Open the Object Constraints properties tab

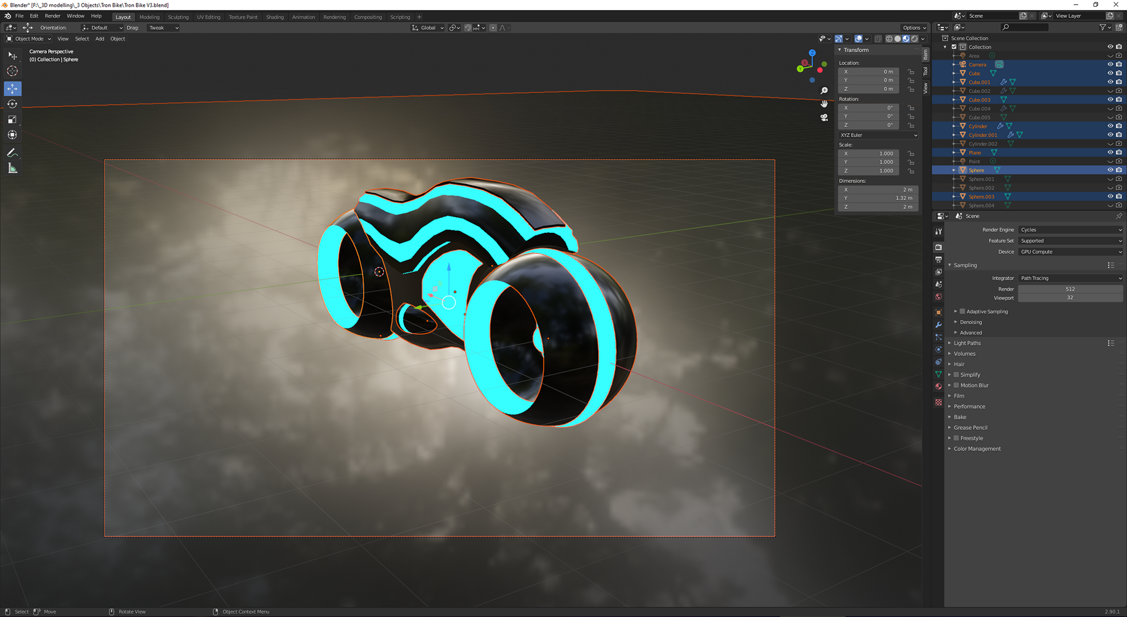click(x=939, y=361)
